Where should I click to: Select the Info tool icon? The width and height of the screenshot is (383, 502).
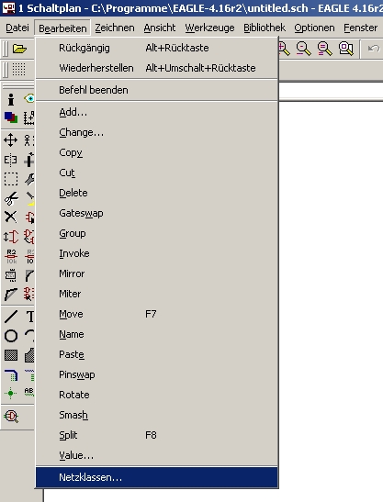point(11,99)
